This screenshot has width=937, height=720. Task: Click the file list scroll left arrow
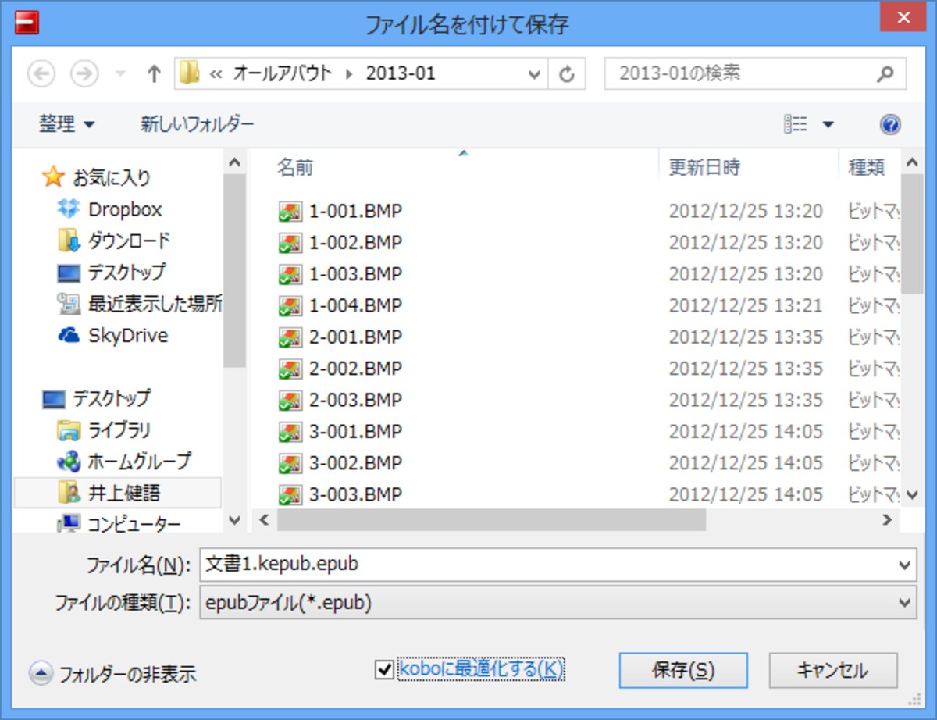263,519
